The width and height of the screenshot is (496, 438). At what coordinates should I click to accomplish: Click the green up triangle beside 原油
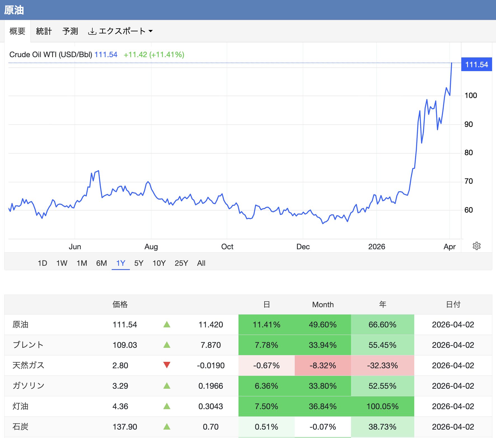(167, 325)
